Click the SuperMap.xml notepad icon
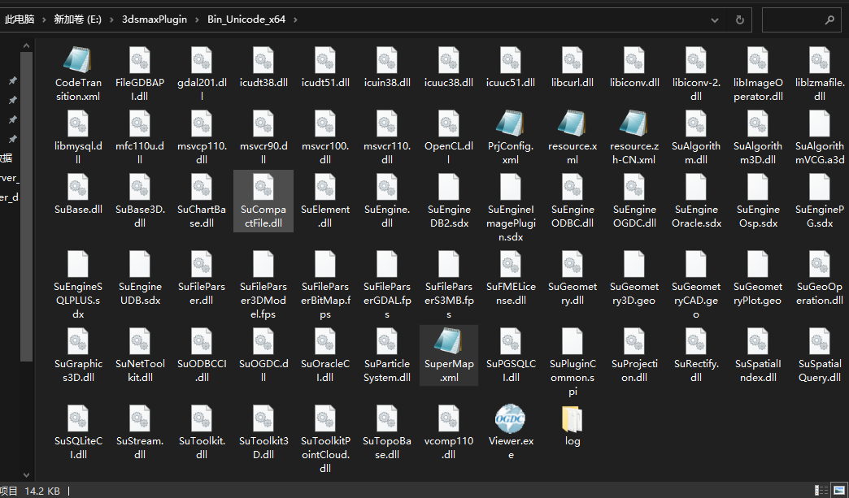This screenshot has height=498, width=849. click(x=449, y=341)
